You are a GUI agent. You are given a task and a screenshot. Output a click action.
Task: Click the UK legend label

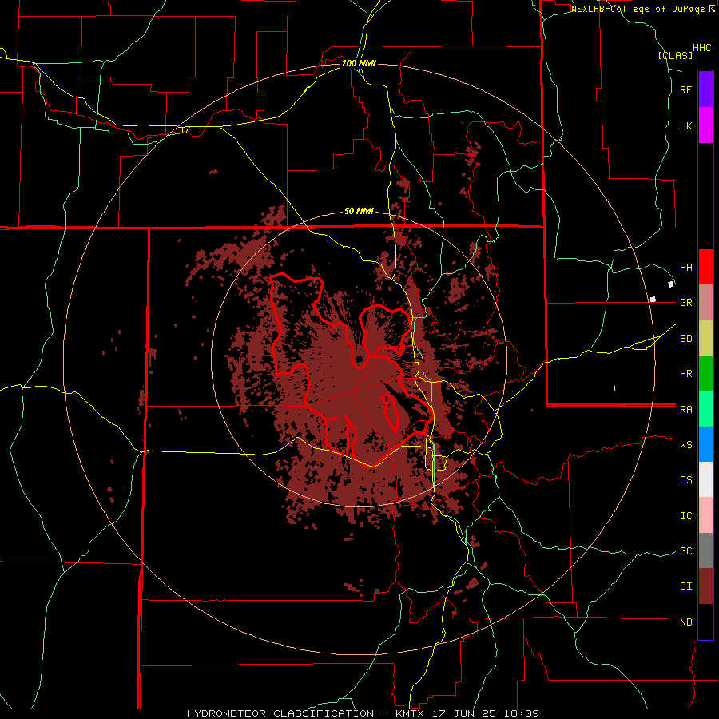pyautogui.click(x=686, y=126)
